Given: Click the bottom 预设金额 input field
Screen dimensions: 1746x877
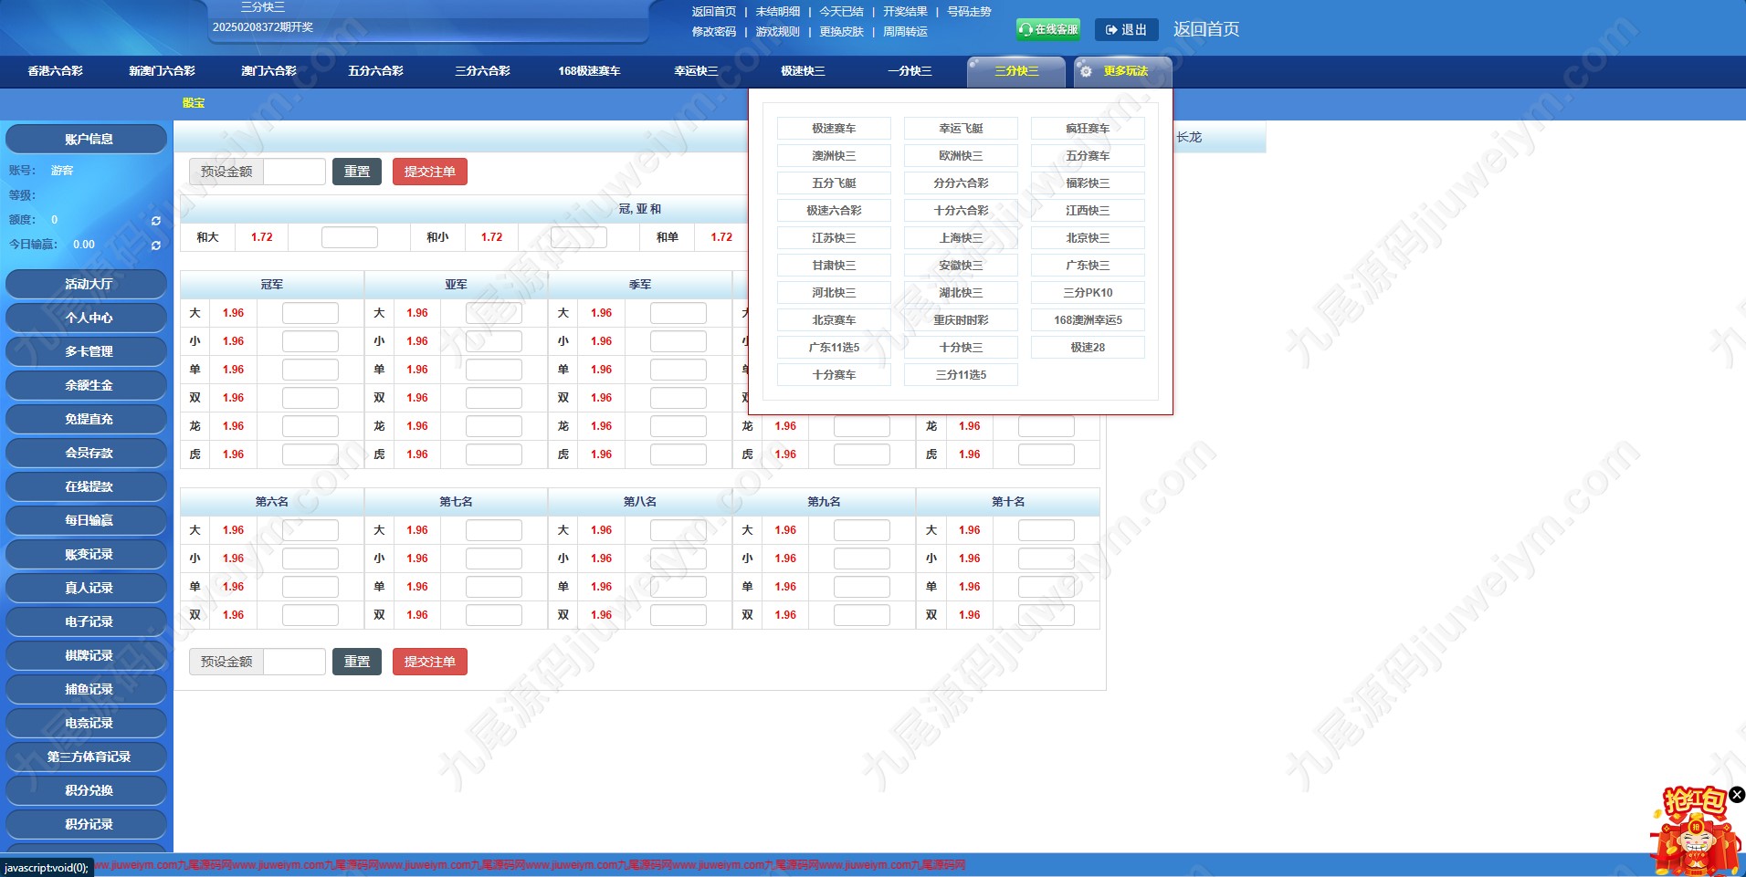Looking at the screenshot, I should pos(294,662).
